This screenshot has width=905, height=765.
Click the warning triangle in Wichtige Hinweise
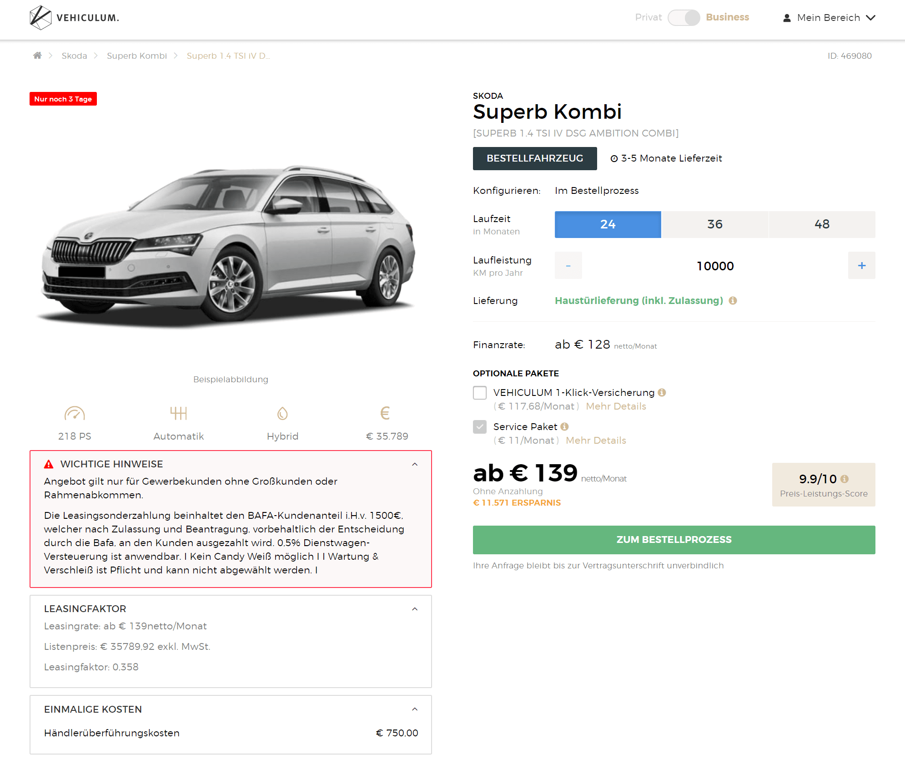click(49, 464)
